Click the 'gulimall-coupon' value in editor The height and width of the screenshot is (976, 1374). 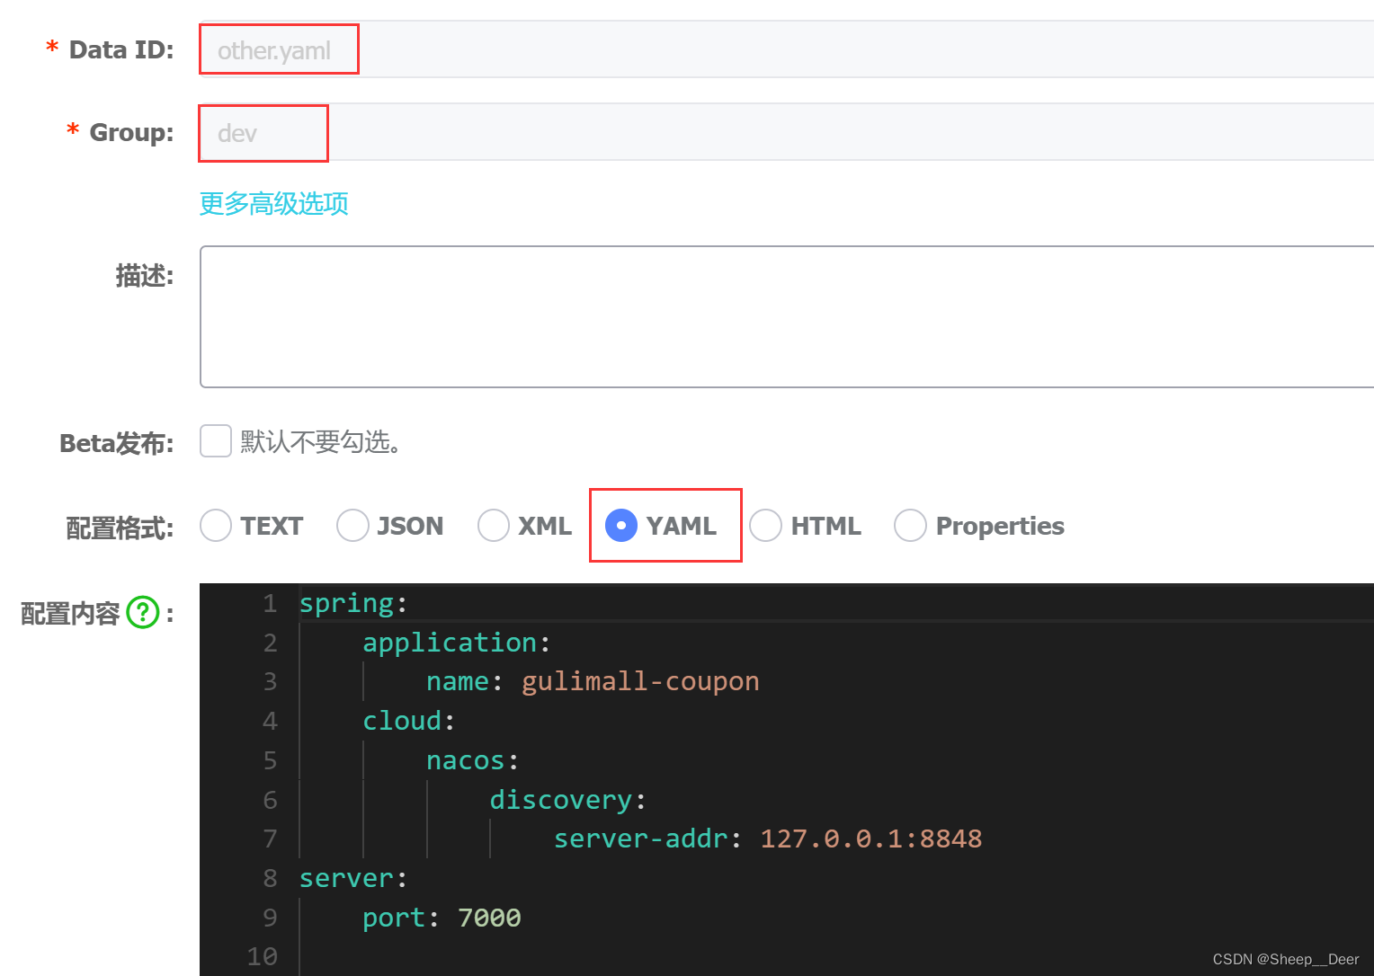tap(640, 681)
